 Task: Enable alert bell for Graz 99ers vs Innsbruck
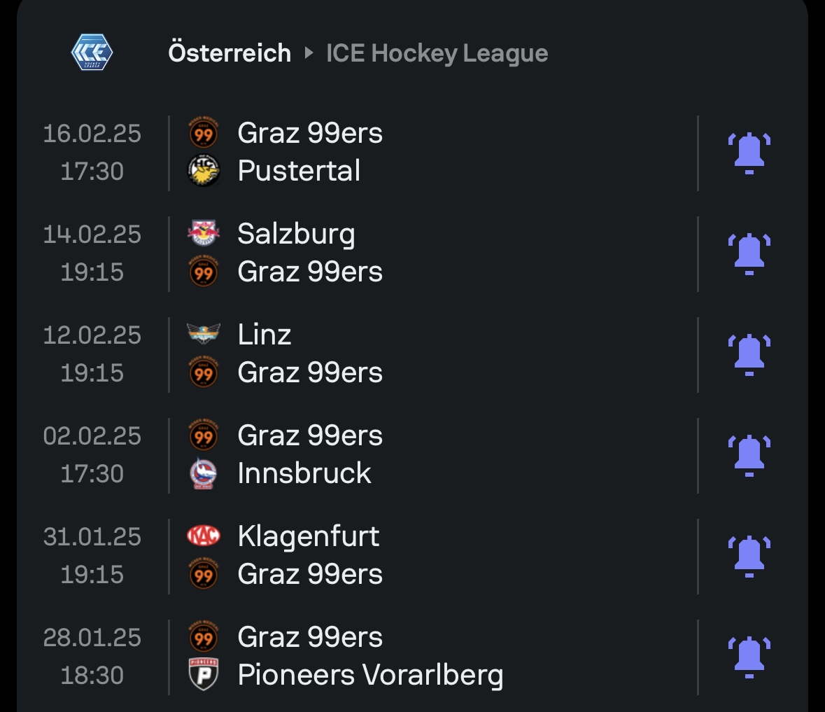[x=749, y=455]
